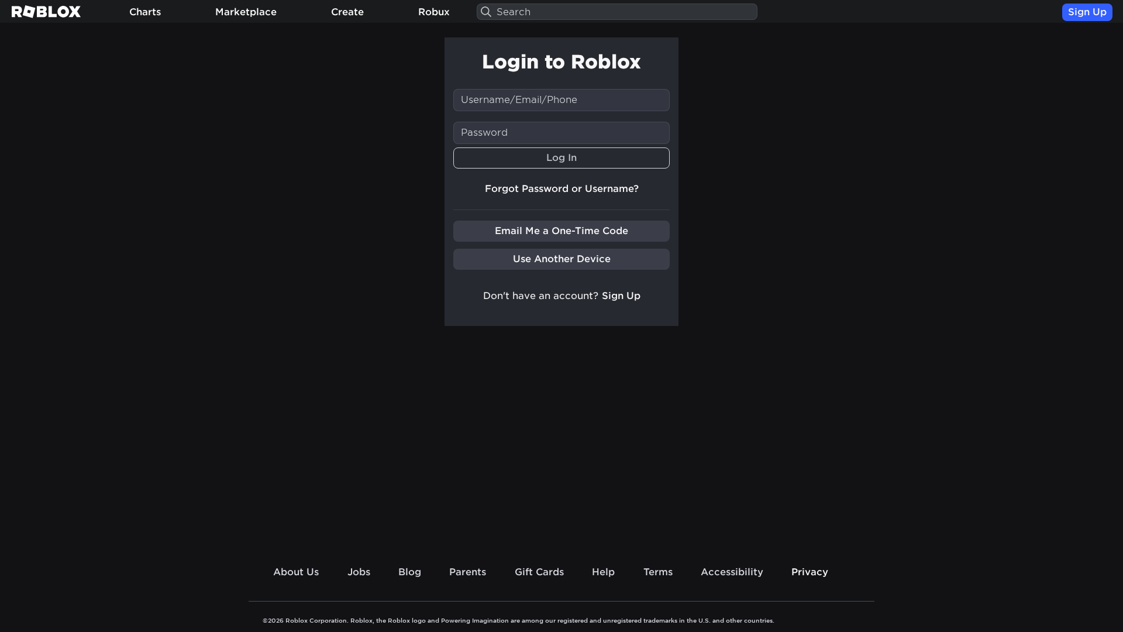Open the Parents page
The height and width of the screenshot is (632, 1123).
pos(467,572)
